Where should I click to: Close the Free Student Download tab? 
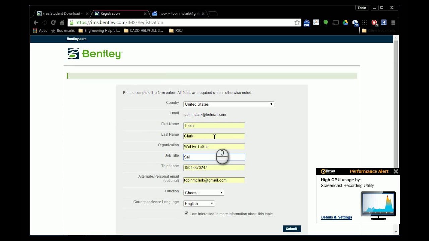point(87,14)
